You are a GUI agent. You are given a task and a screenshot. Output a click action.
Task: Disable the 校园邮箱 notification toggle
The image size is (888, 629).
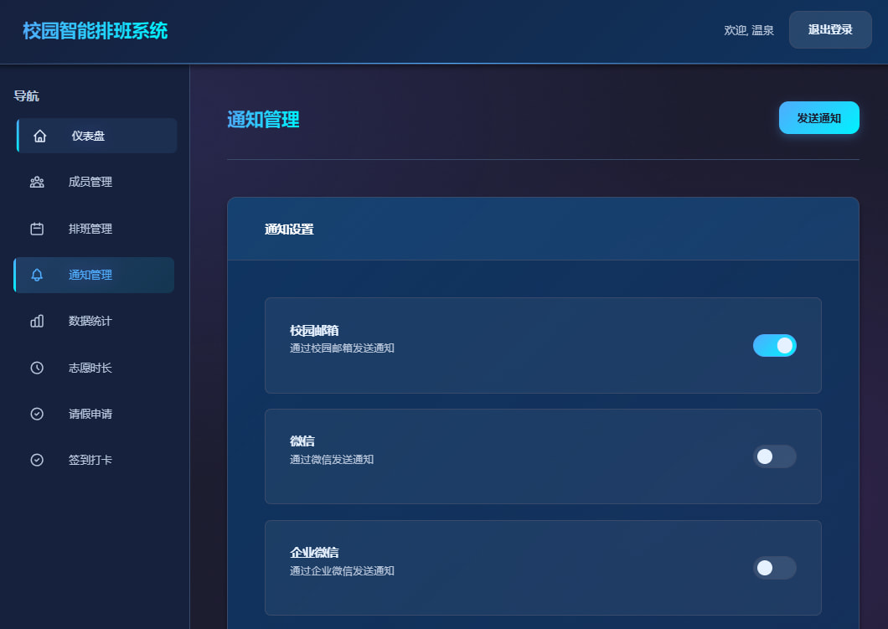point(774,346)
